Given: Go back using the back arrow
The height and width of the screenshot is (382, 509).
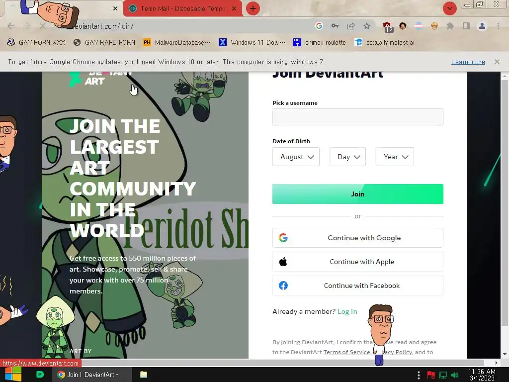Looking at the screenshot, I should coord(11,26).
